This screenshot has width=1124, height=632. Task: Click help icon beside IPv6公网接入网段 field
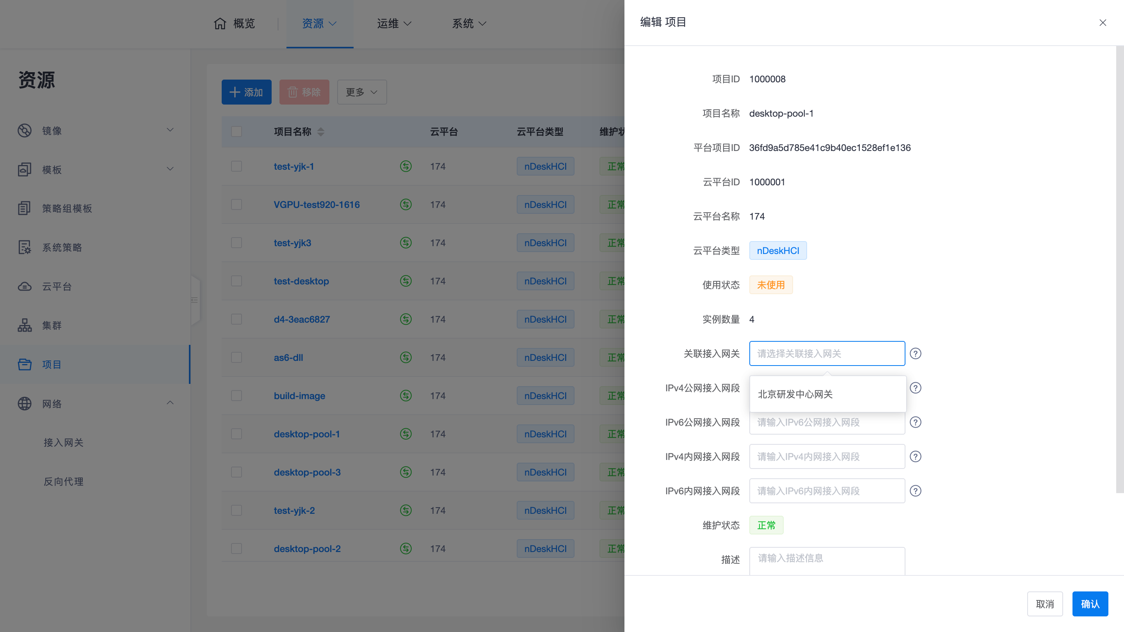916,422
